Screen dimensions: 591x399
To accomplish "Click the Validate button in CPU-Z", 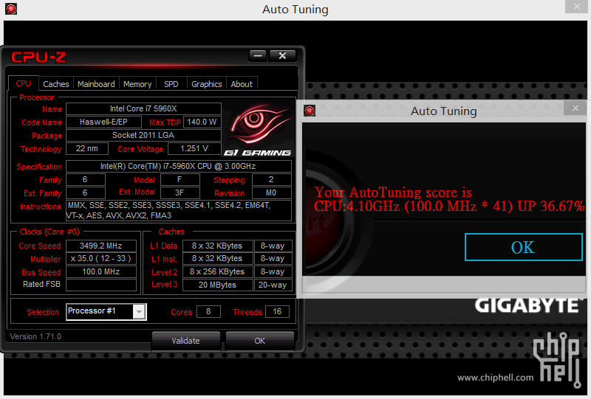I will pyautogui.click(x=186, y=341).
